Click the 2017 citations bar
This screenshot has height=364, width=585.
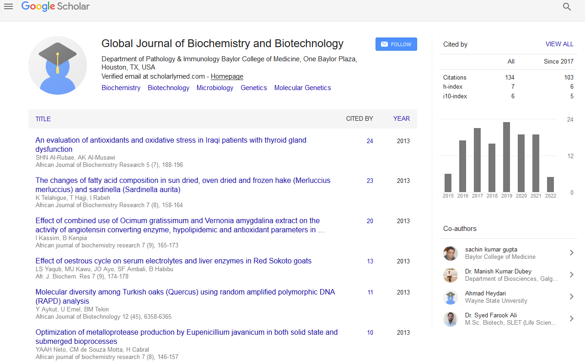coord(478,160)
